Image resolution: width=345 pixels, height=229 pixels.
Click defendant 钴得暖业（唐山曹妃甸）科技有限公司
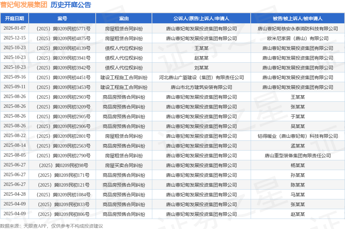[x=297, y=136]
